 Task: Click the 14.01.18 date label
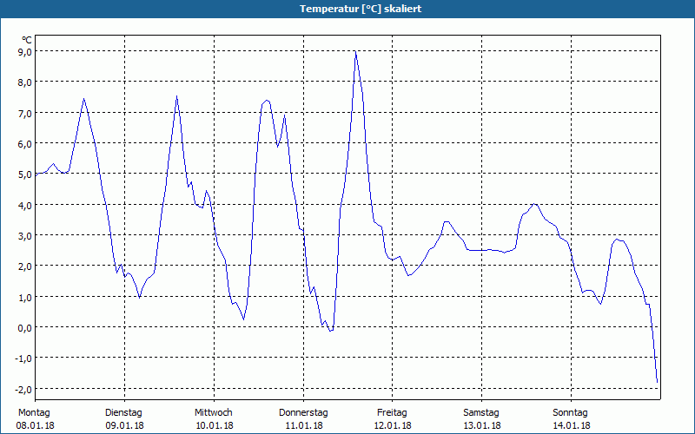(572, 426)
